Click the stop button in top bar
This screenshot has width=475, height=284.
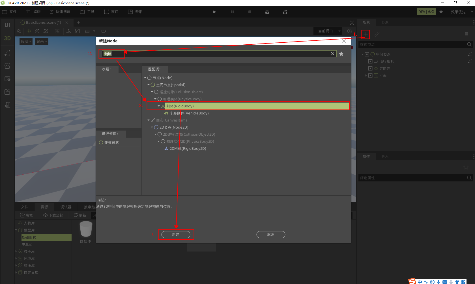click(x=250, y=12)
